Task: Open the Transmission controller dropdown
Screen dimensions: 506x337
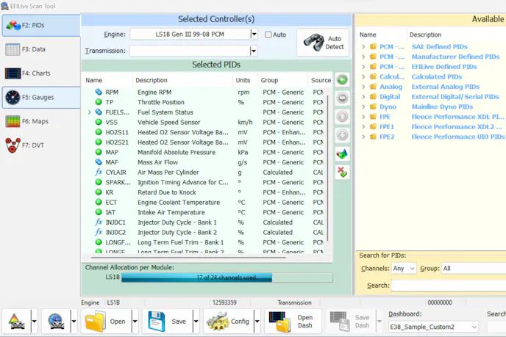Action: coord(254,51)
